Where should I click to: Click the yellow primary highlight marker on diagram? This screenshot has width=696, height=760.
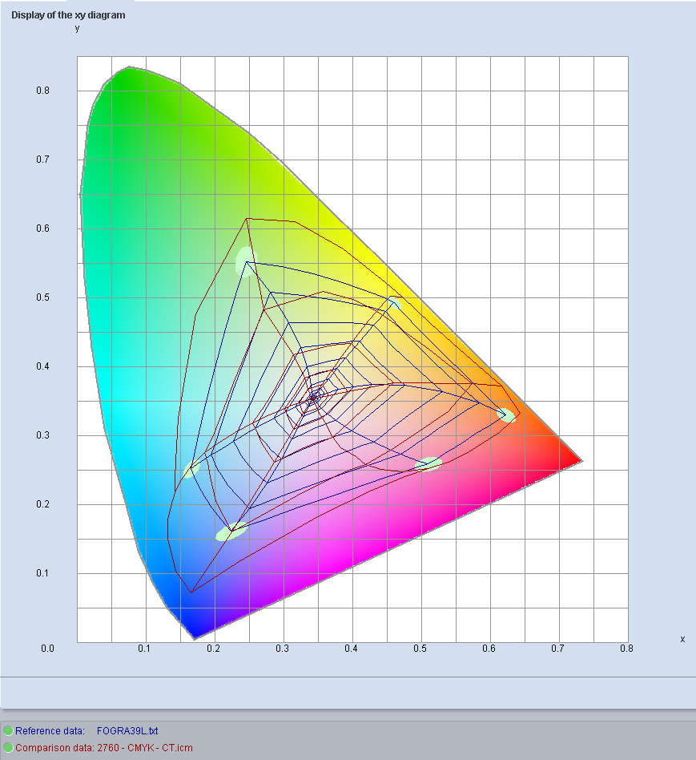(x=395, y=303)
